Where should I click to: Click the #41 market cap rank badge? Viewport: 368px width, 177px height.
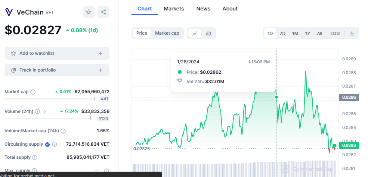click(x=104, y=99)
